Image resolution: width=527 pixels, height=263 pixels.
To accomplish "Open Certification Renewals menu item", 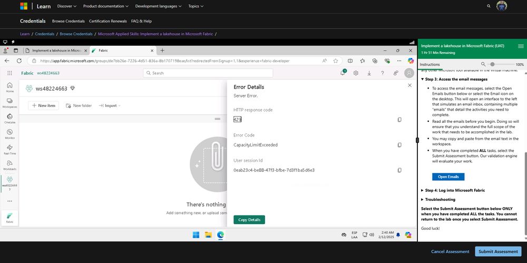I will (108, 21).
